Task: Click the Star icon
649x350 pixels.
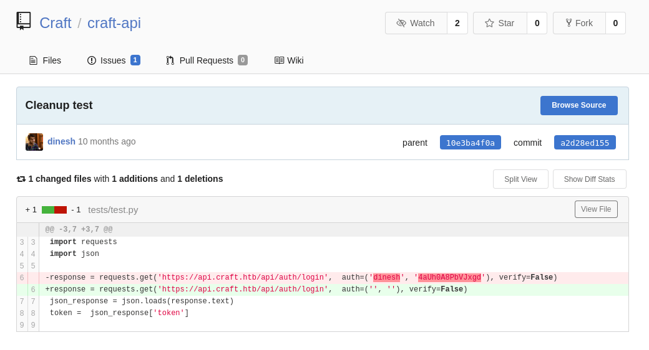Action: click(x=489, y=23)
